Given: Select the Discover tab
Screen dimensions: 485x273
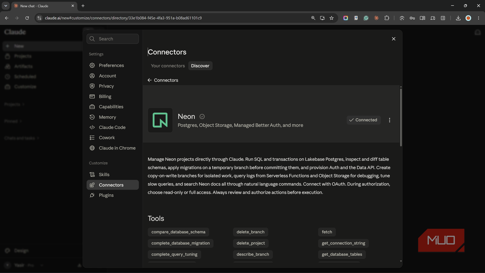Looking at the screenshot, I should 200,66.
